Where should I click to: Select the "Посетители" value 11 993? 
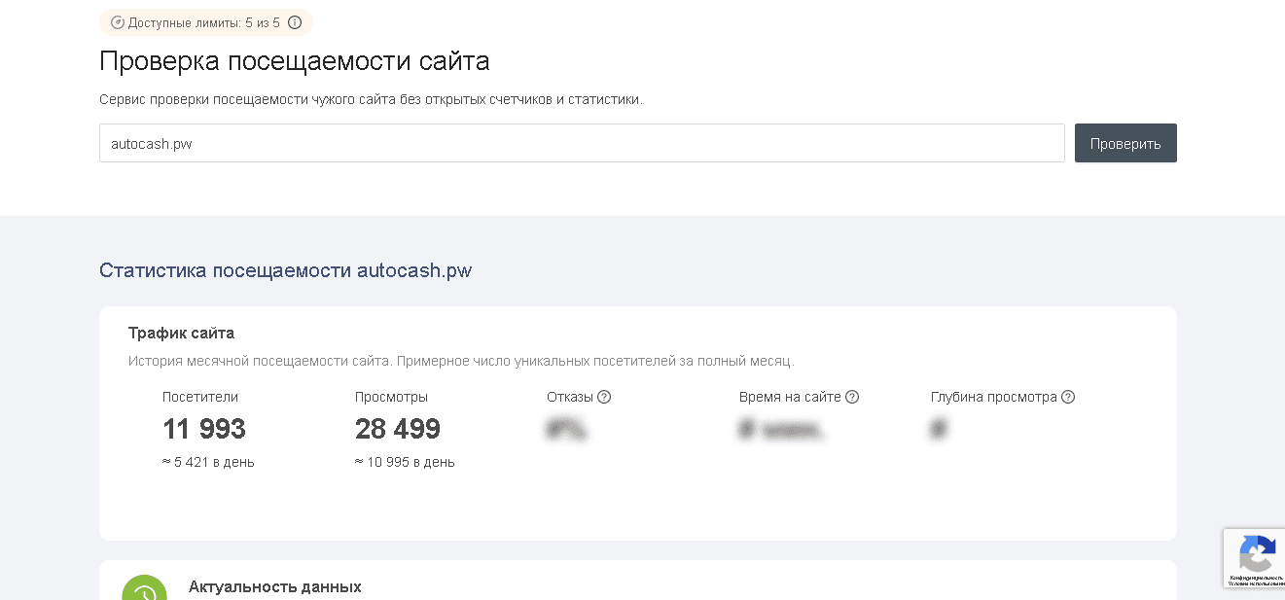204,428
